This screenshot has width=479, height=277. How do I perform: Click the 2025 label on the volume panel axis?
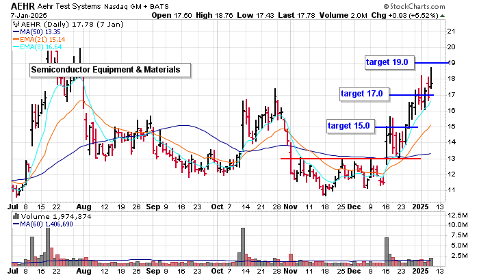(420, 271)
